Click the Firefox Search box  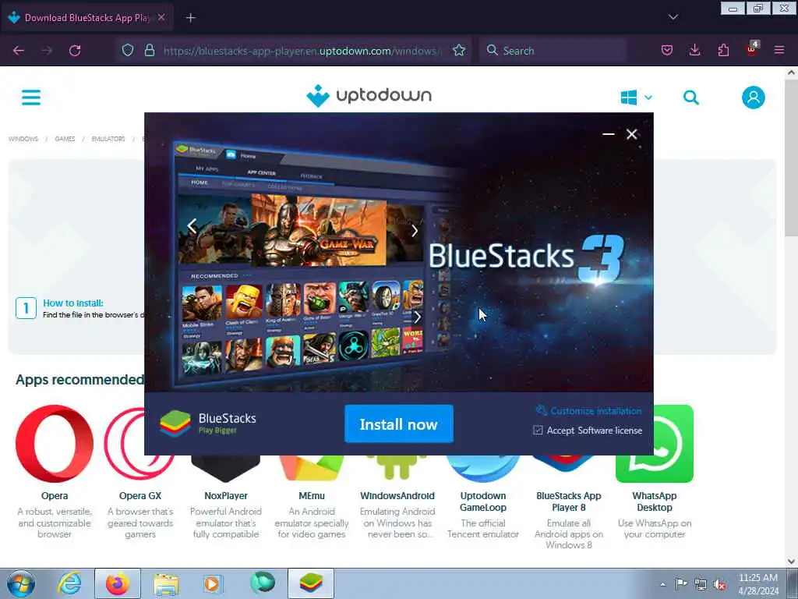coord(553,51)
